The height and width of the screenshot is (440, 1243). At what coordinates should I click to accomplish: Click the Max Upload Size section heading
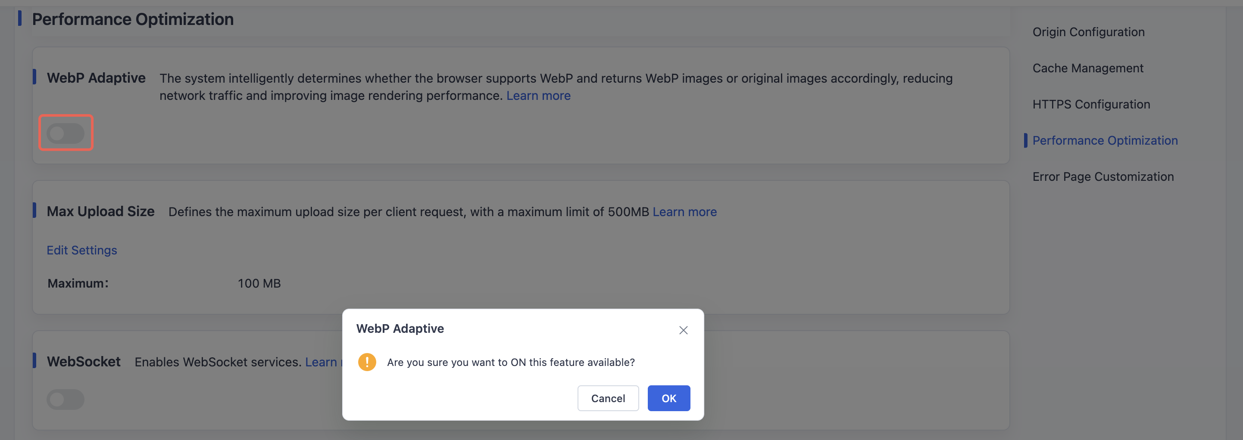(x=100, y=211)
